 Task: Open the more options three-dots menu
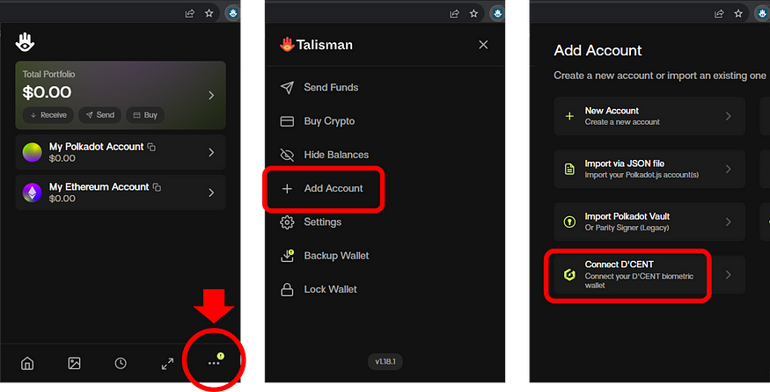coord(214,363)
